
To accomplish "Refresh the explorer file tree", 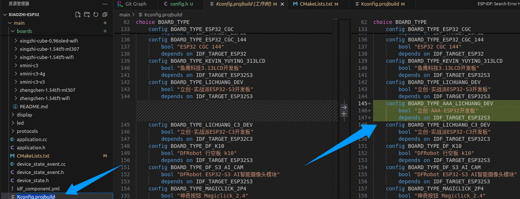I will coord(96,15).
